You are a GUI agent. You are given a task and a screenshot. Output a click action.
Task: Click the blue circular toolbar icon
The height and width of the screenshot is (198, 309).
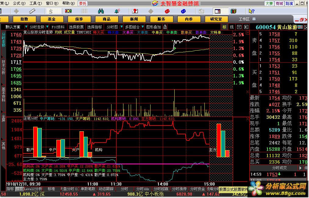tap(183, 11)
